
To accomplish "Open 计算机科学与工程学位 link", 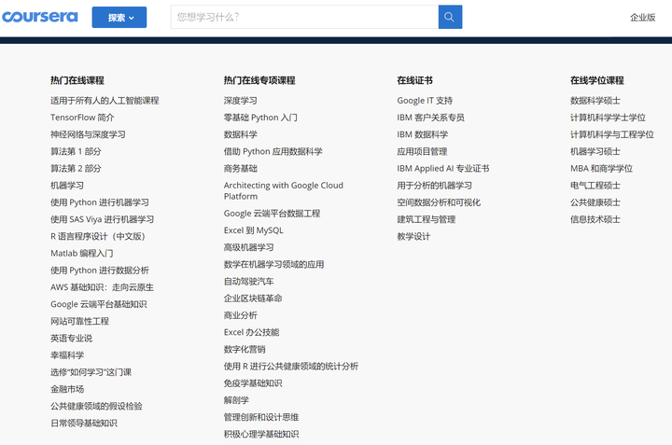I will click(x=612, y=134).
